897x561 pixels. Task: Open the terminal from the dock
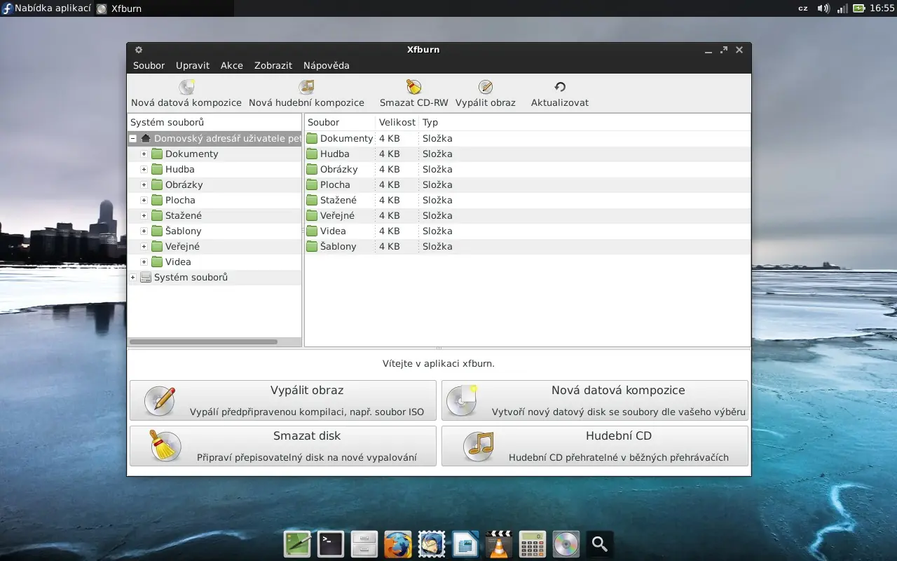point(331,544)
